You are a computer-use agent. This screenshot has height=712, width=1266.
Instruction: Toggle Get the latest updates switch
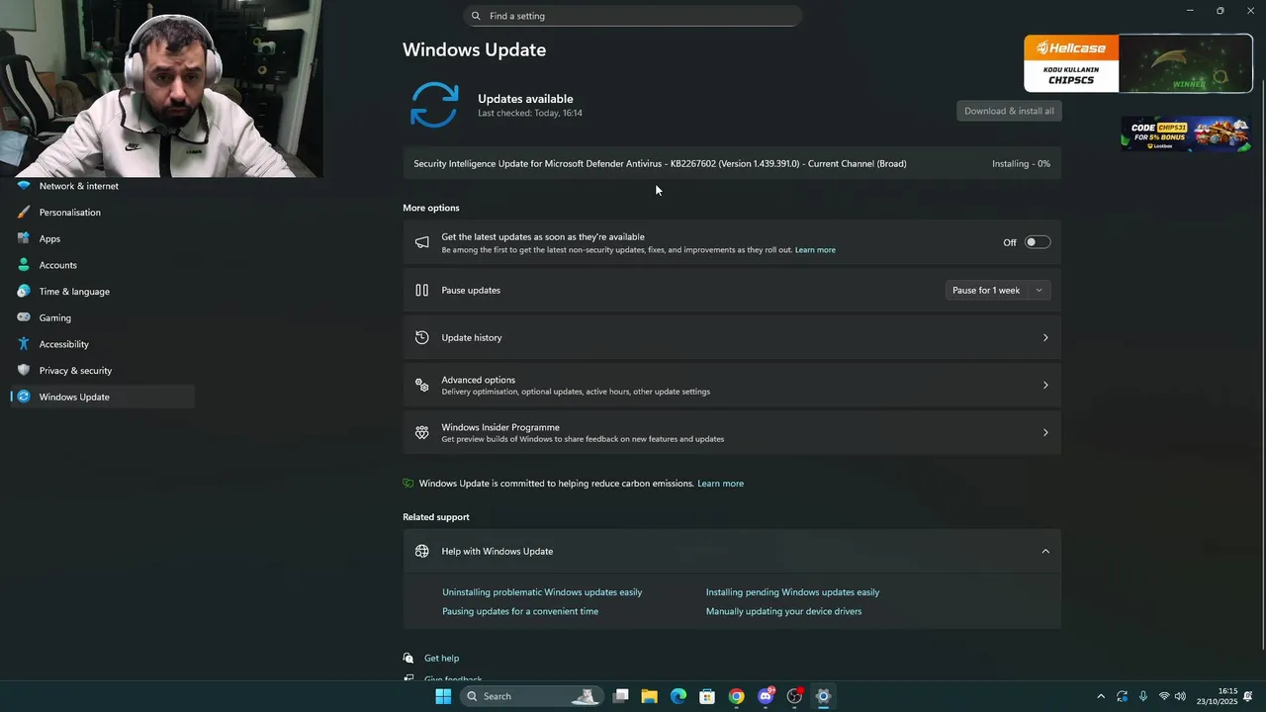[x=1037, y=242]
